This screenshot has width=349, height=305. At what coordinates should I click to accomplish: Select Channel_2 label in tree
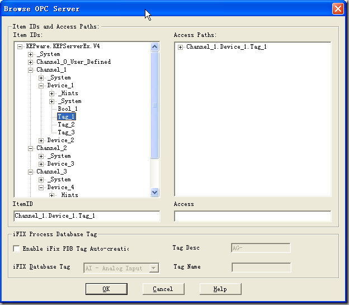(x=51, y=148)
